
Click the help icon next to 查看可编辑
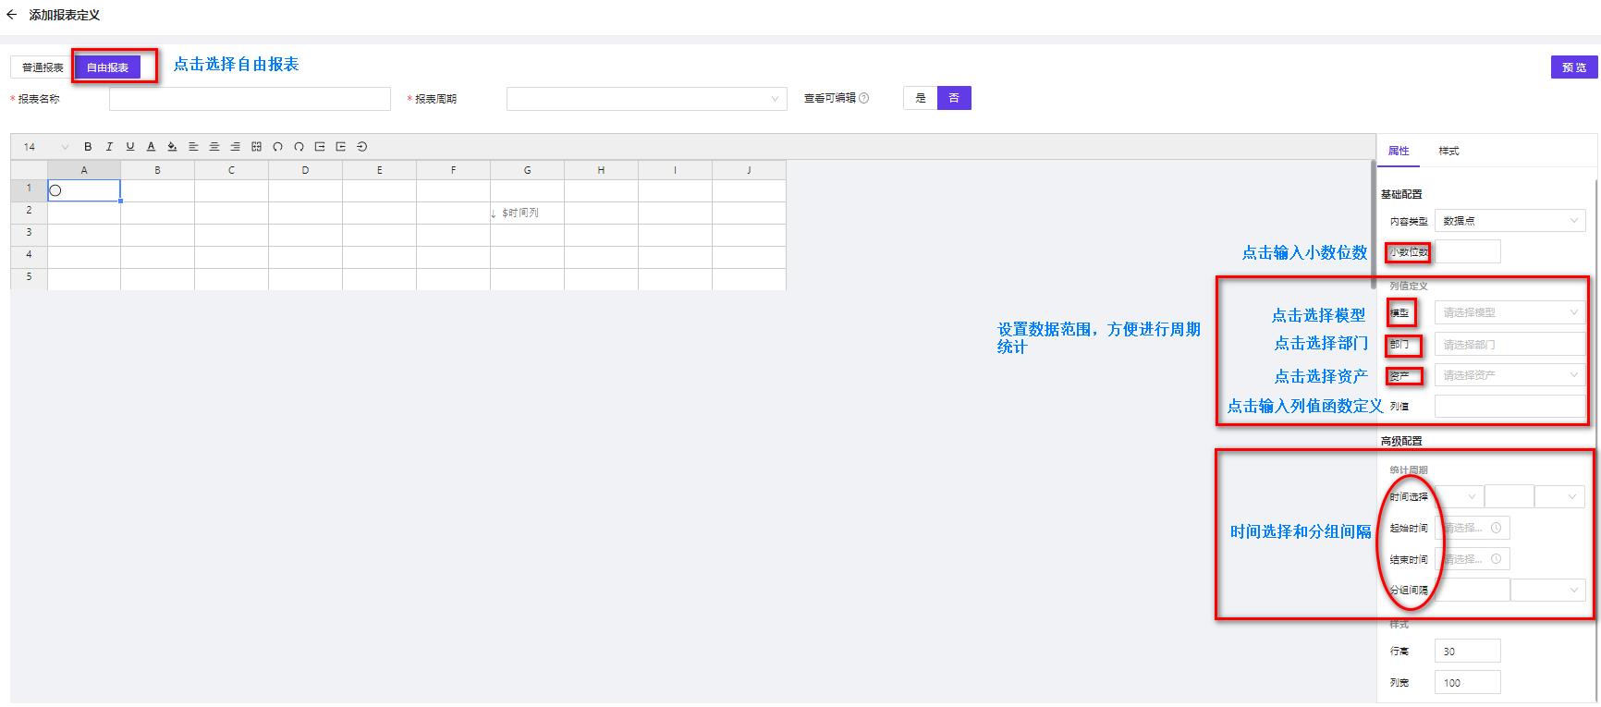tap(864, 98)
